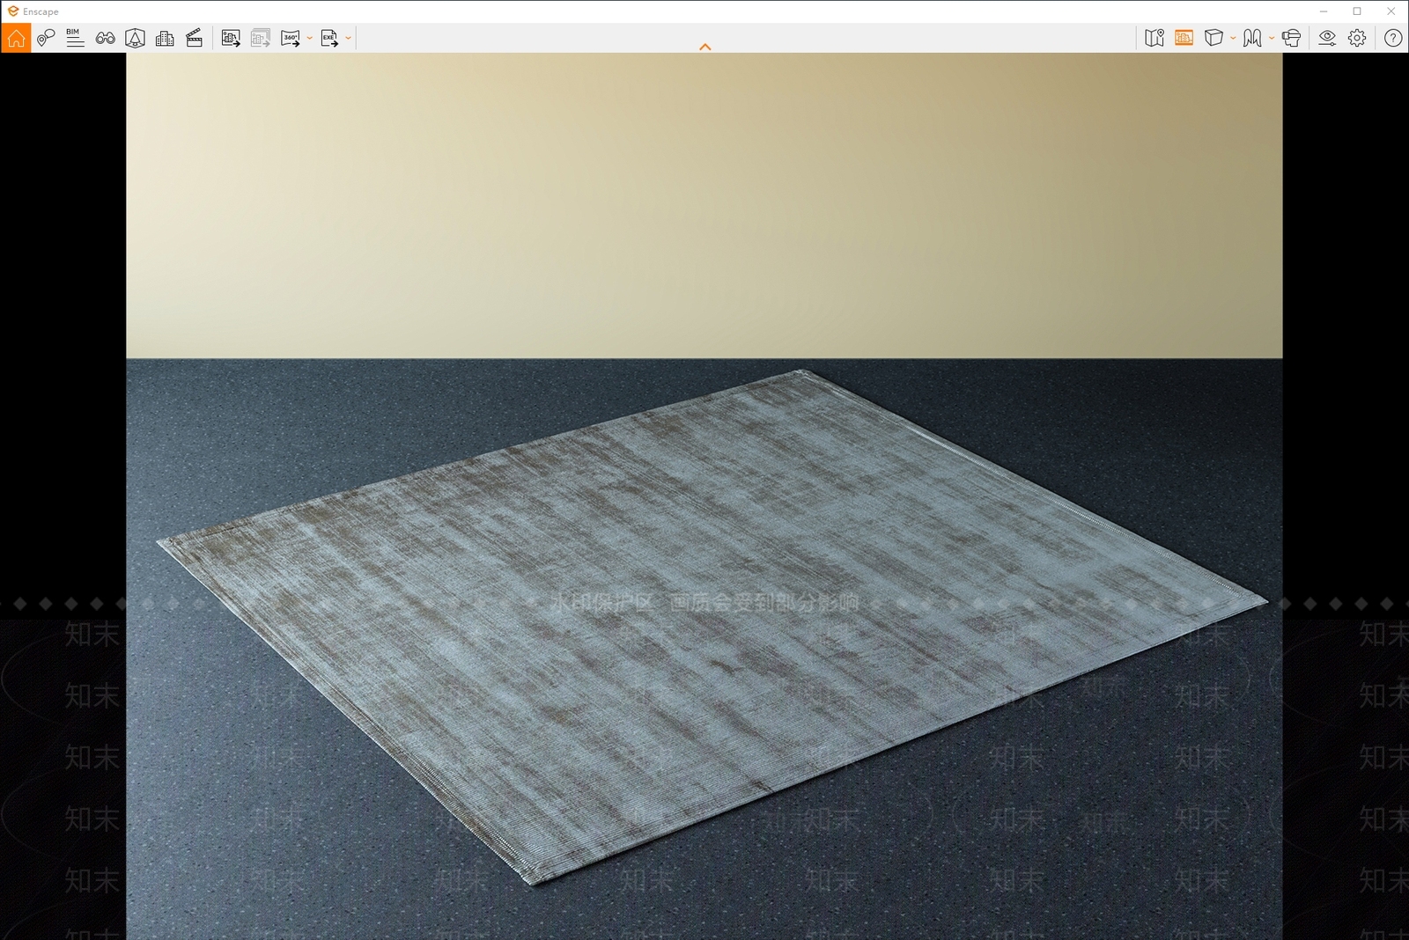
Task: Open the navigation mode dropdown arrow
Action: [x=1272, y=38]
